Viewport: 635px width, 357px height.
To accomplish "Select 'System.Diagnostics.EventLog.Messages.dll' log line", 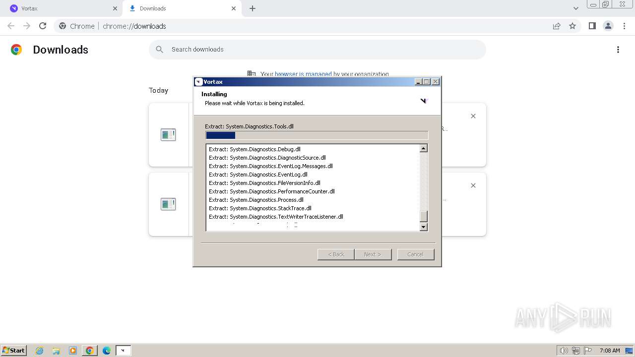I will (x=271, y=166).
